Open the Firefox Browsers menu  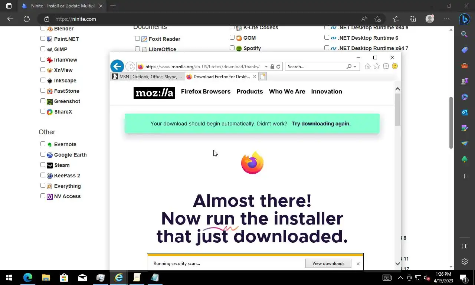(206, 91)
